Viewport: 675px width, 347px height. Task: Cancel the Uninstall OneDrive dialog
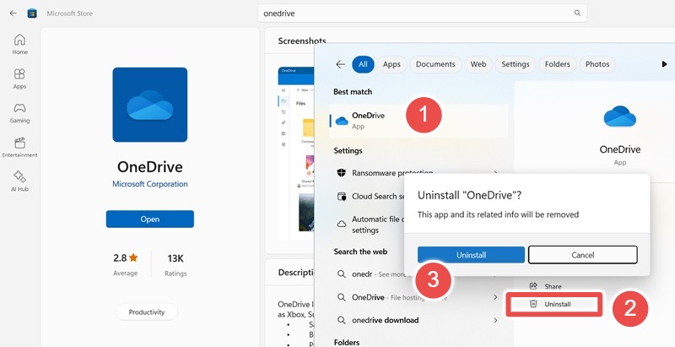[582, 255]
